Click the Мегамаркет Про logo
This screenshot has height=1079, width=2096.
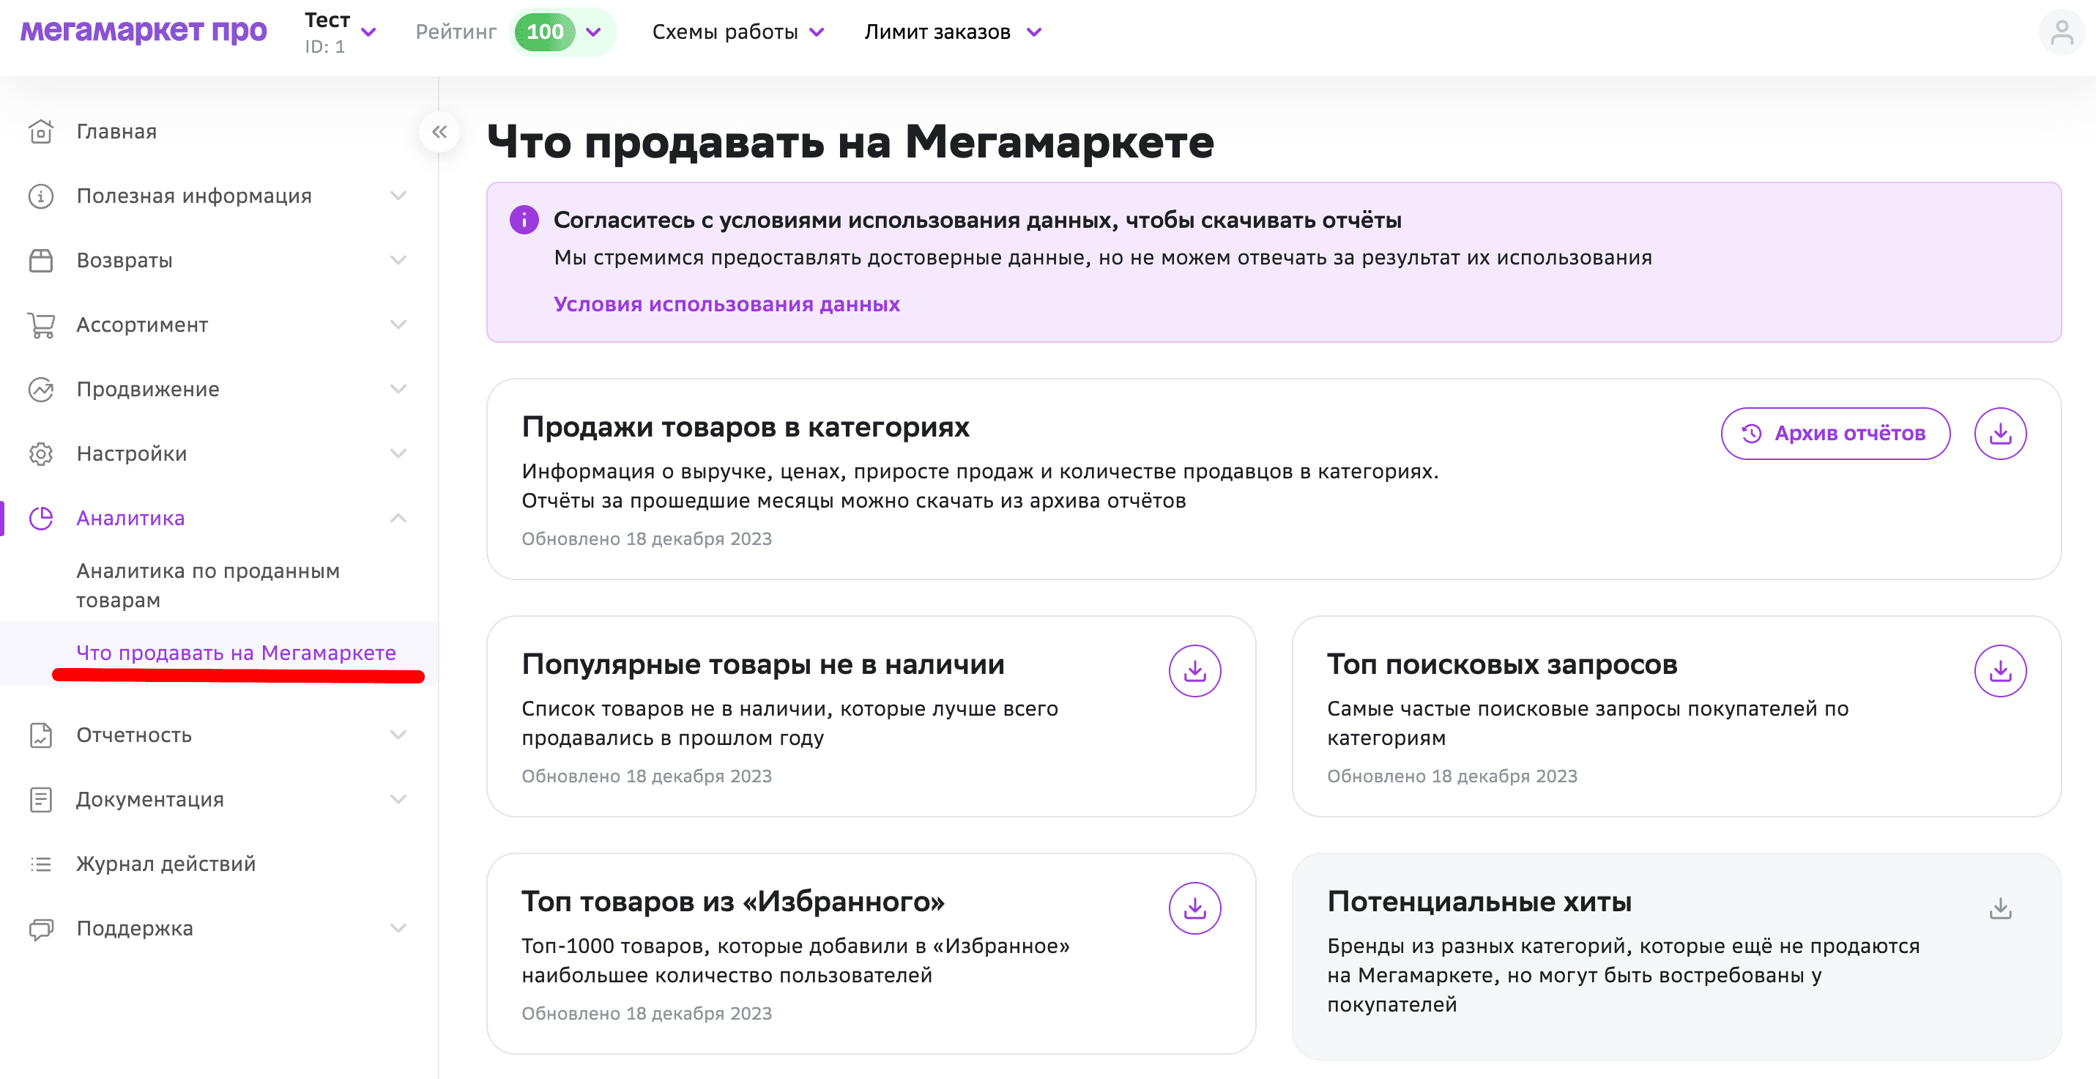[x=144, y=31]
